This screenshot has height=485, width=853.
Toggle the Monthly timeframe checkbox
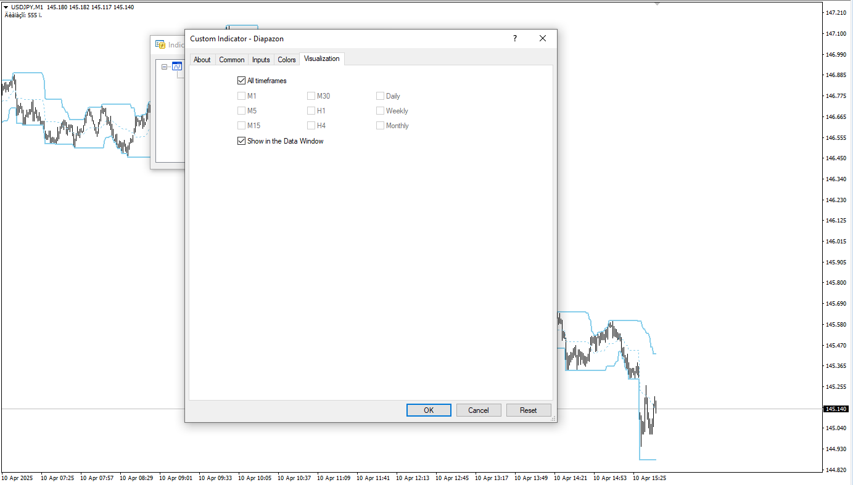tap(380, 126)
